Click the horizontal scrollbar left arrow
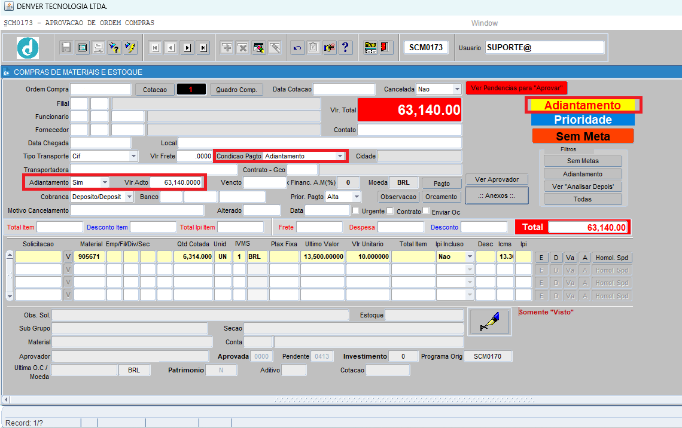This screenshot has width=682, height=428. click(x=6, y=399)
